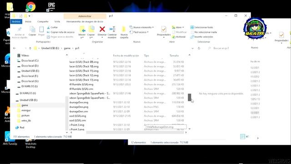Image resolution: width=291 pixels, height=164 pixels.
Task: Open the Copiar a folder icon
Action: (91, 30)
